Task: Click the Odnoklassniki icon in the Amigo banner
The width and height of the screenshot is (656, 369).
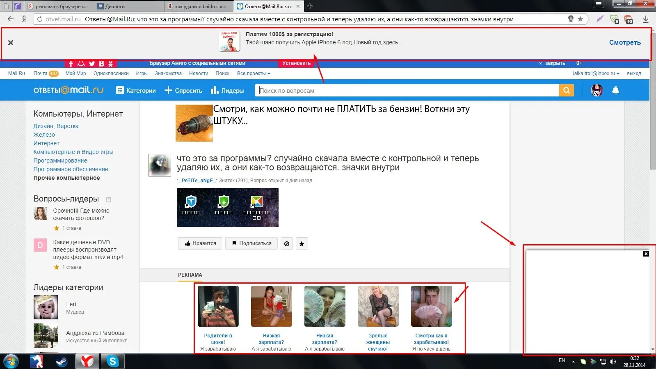Action: 111,64
